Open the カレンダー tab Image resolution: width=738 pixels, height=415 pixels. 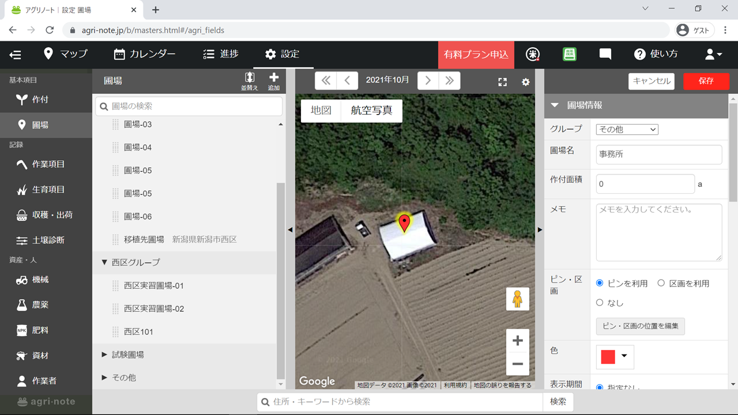click(x=145, y=54)
